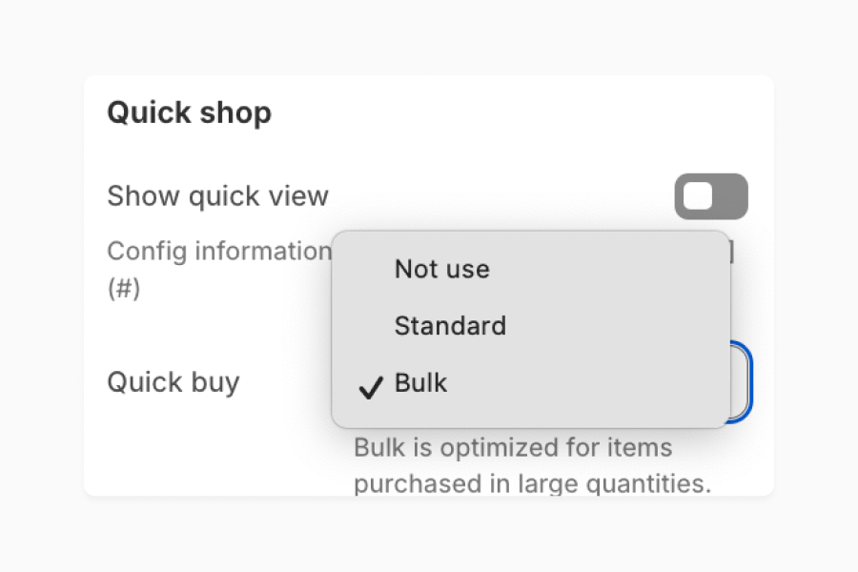Click the blue focus ring of Quick buy dropdown
858x572 pixels.
(x=750, y=382)
